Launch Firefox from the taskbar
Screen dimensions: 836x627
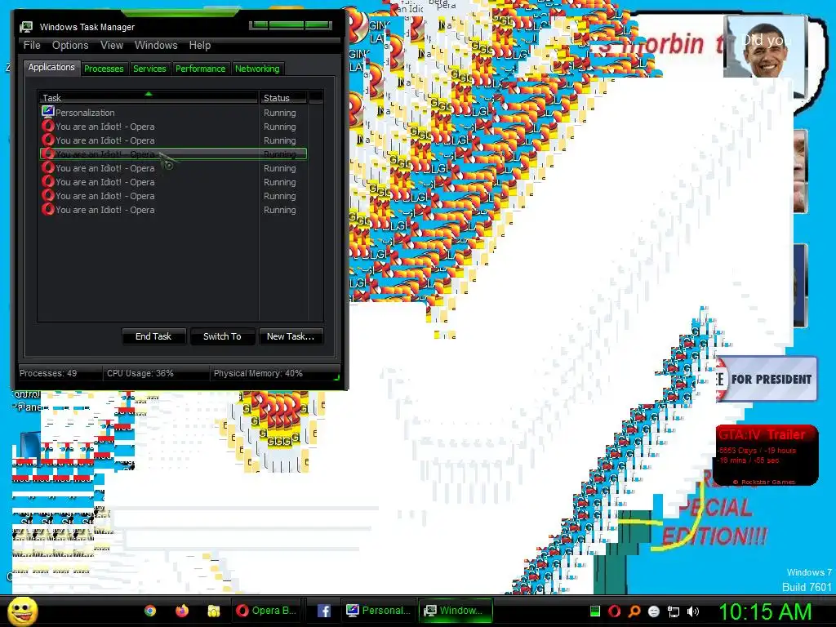pyautogui.click(x=182, y=611)
